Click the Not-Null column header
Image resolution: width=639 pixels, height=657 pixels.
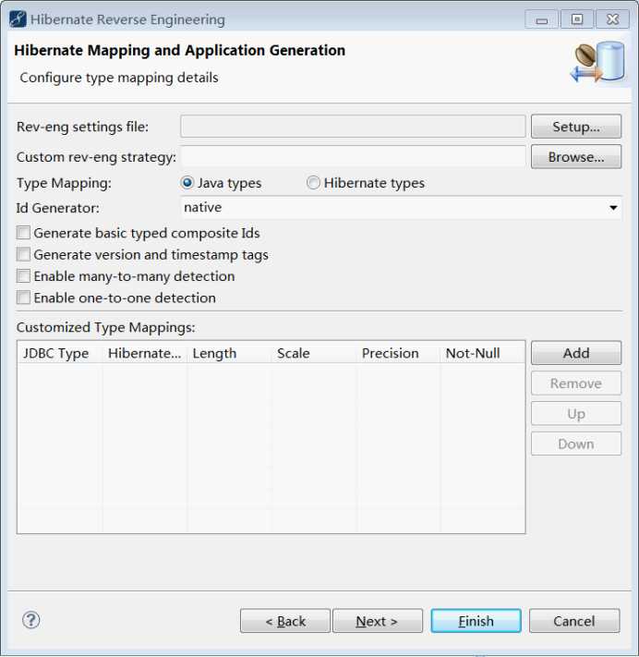coord(482,353)
